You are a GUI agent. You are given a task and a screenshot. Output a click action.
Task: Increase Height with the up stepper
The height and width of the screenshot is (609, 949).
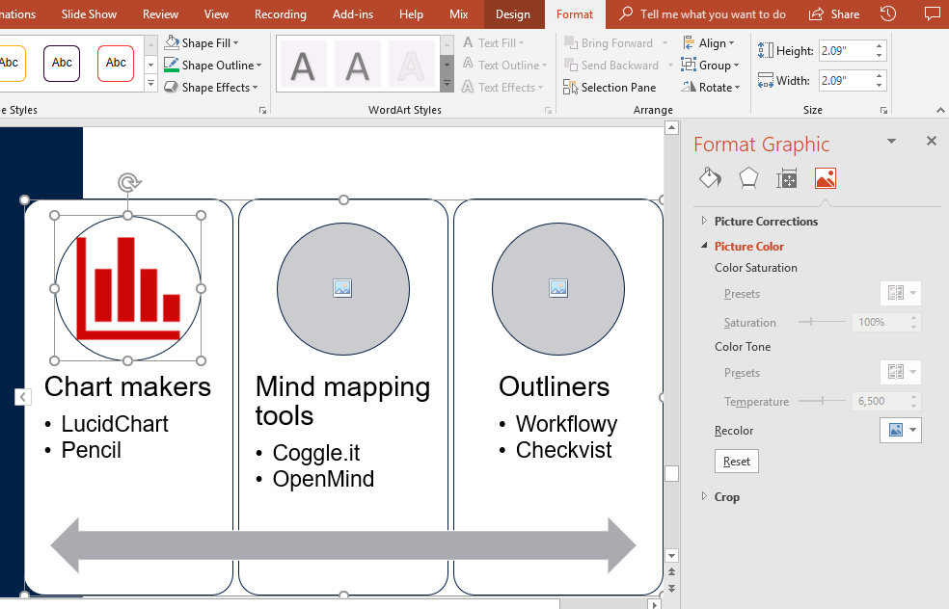(879, 46)
